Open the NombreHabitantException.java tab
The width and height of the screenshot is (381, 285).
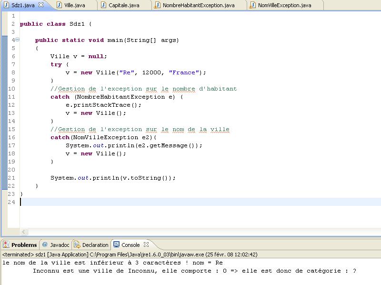[x=199, y=5]
